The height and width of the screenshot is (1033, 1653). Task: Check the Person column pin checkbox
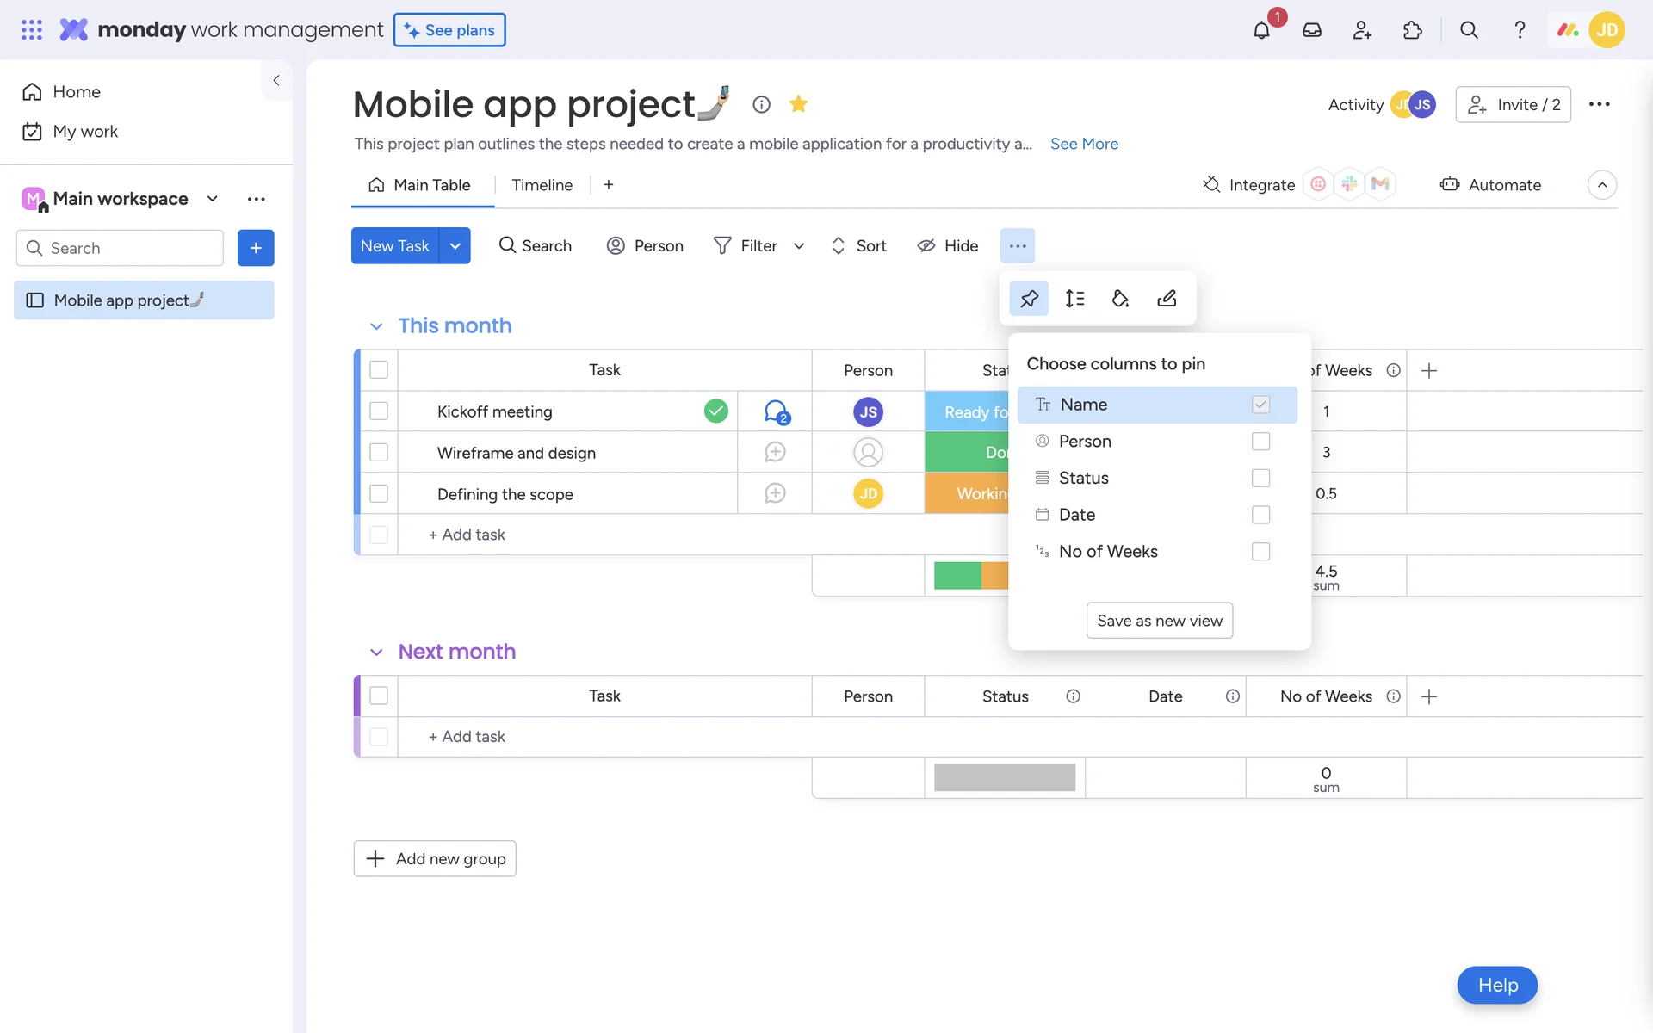1260,442
